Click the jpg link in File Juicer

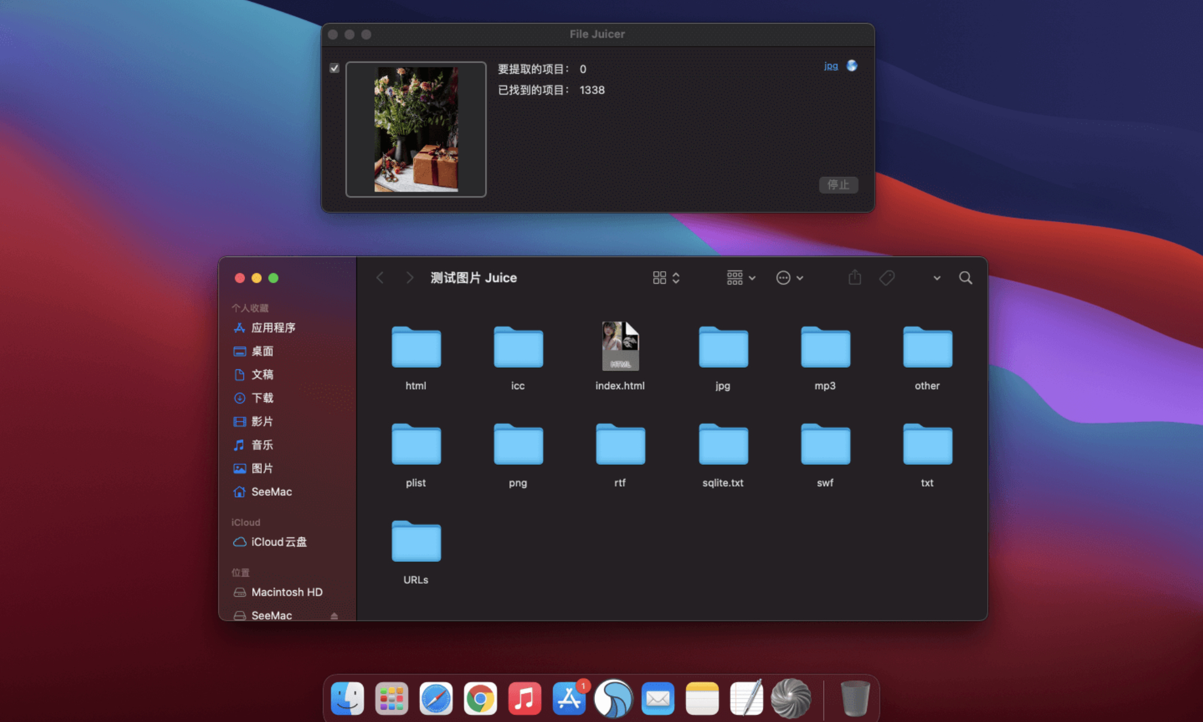tap(830, 66)
